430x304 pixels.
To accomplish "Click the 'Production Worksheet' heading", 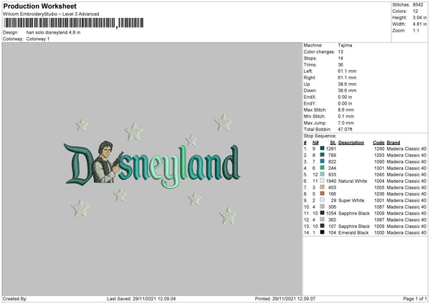I will pyautogui.click(x=39, y=6).
